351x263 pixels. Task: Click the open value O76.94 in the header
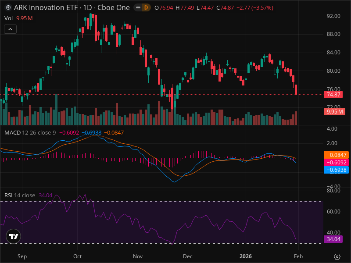coord(164,8)
